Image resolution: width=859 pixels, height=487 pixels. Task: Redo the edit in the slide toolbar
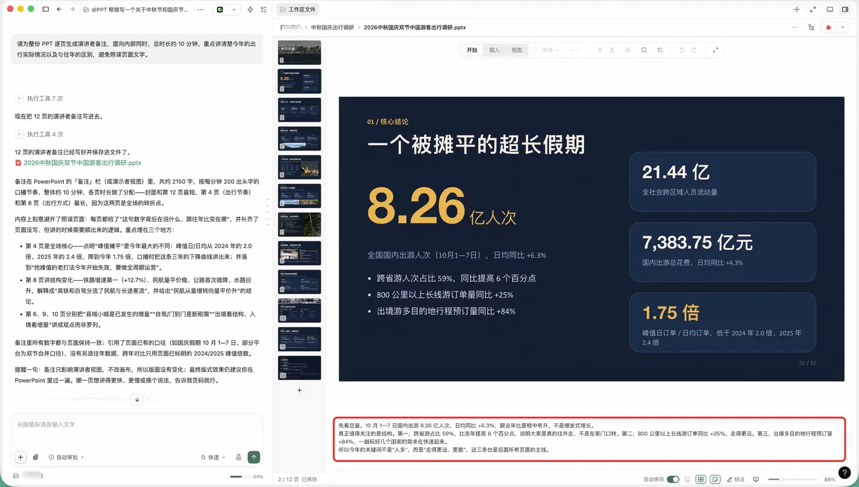(x=694, y=50)
